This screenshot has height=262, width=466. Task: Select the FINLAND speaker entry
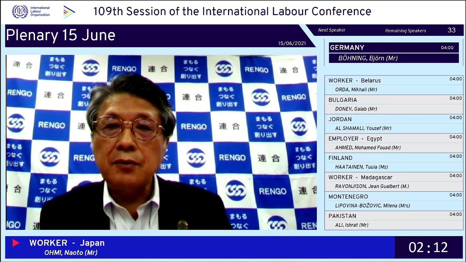pyautogui.click(x=394, y=162)
